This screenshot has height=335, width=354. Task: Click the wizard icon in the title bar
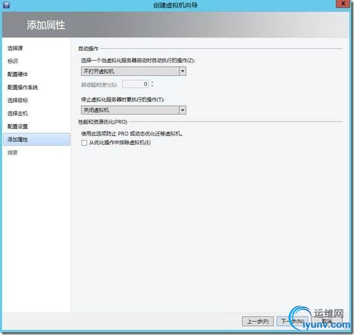point(6,4)
